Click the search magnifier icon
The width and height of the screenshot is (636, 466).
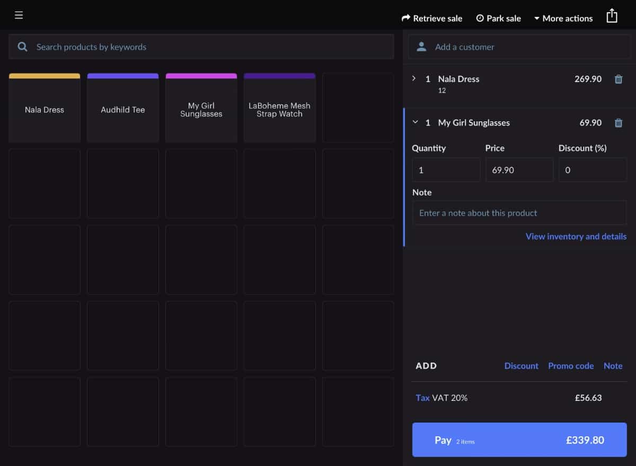(x=22, y=47)
